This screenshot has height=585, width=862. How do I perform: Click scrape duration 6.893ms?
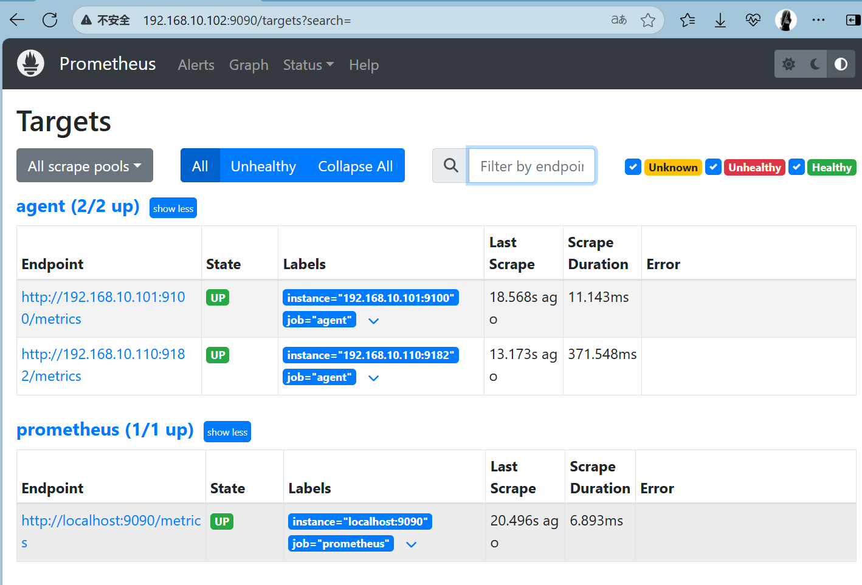[x=596, y=521]
